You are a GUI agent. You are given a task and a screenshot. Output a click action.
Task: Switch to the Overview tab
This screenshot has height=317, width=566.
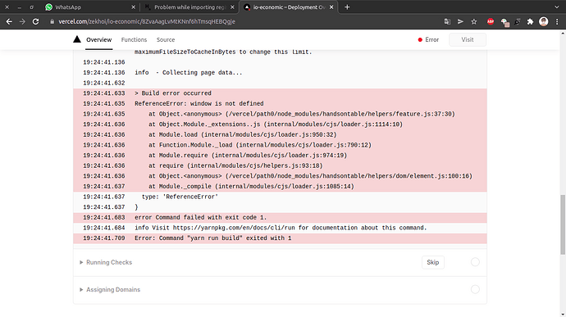(99, 39)
